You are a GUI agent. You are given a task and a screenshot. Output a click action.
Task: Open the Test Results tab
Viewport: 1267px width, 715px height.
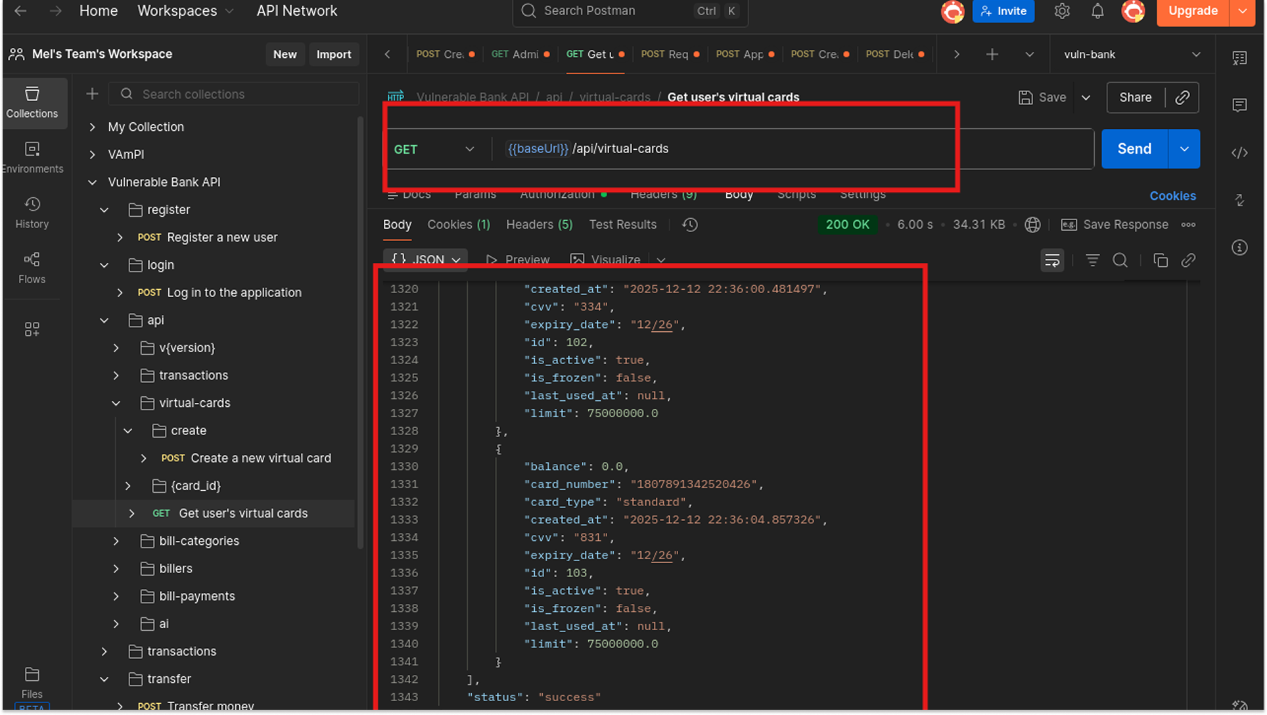click(622, 225)
